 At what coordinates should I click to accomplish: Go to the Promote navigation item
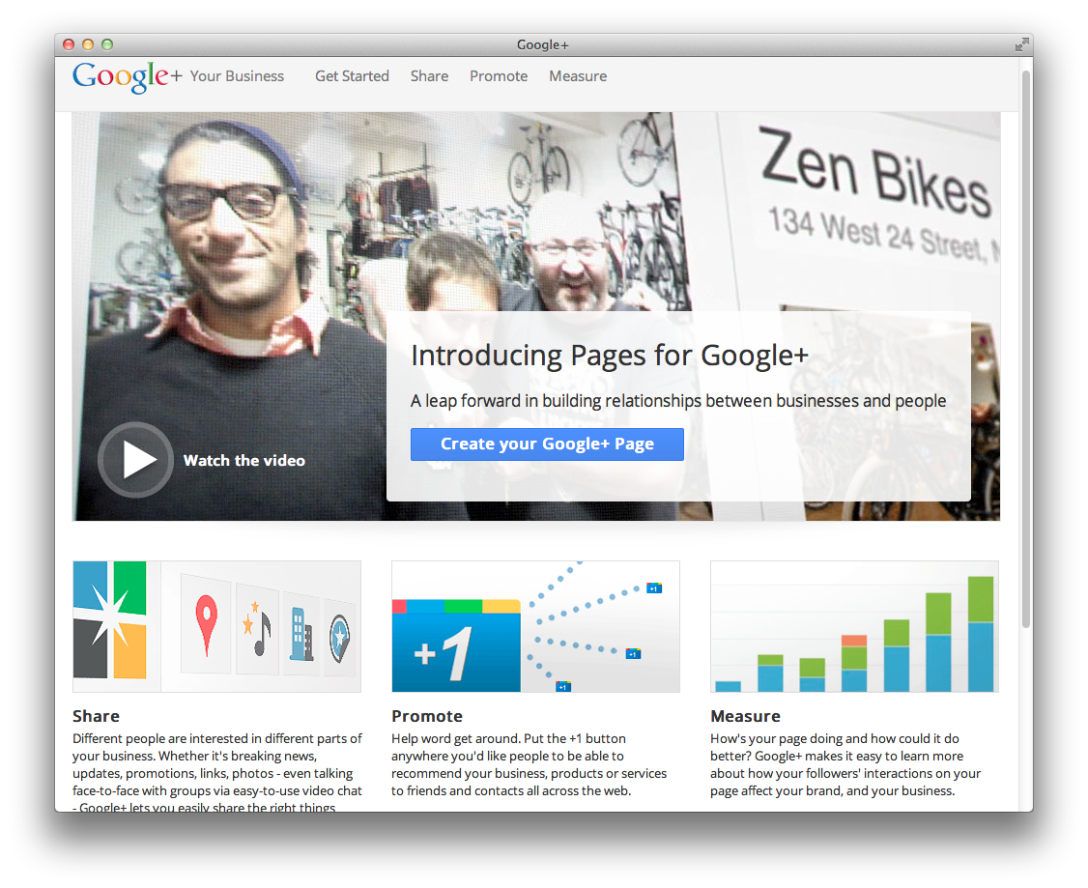499,76
